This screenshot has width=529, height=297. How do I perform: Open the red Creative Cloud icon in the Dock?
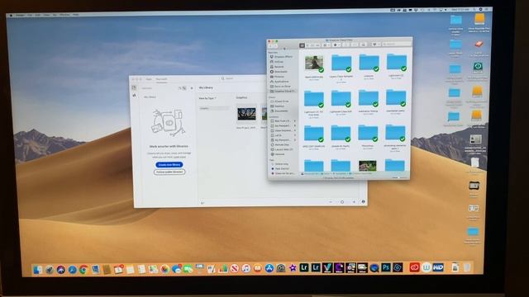tap(415, 267)
